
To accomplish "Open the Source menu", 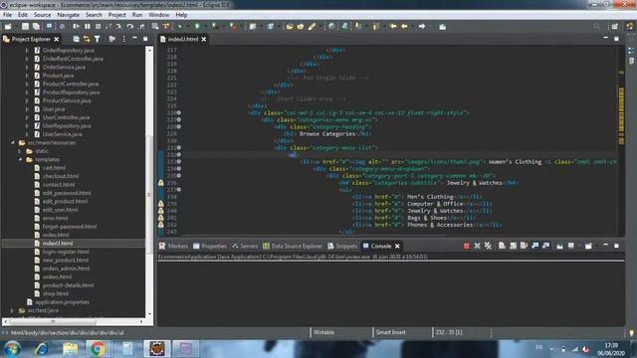I will pos(42,15).
